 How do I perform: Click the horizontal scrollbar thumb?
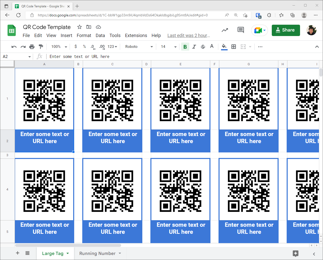point(68,245)
